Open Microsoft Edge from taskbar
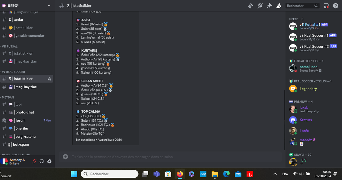This screenshot has width=342, height=180. [x=226, y=174]
